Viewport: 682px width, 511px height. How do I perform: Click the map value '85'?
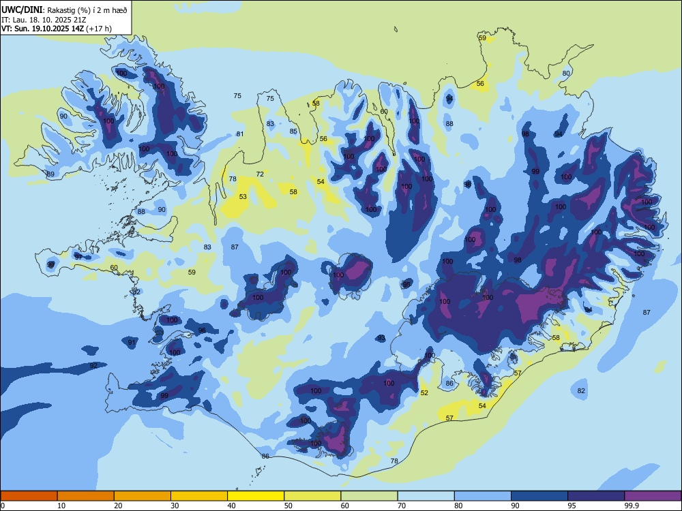tap(293, 131)
